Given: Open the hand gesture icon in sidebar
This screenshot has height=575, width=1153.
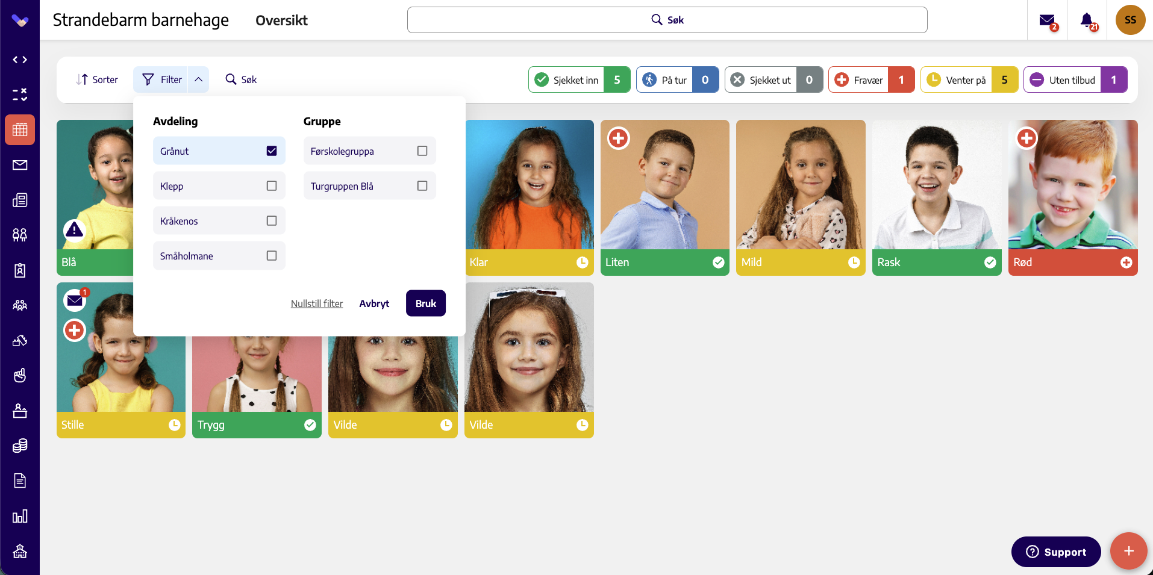Looking at the screenshot, I should click(x=20, y=376).
